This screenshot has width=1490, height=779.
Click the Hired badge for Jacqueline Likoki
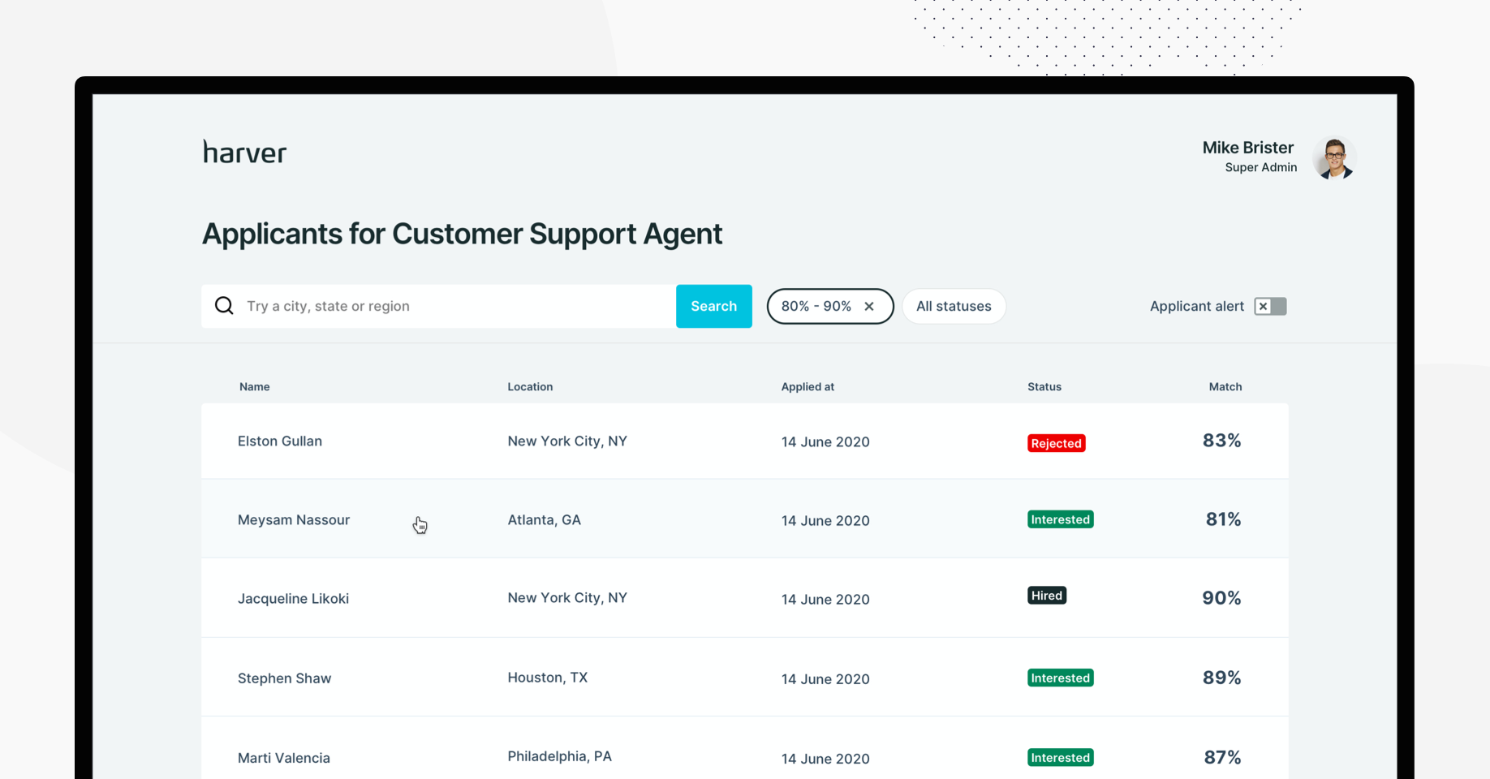pyautogui.click(x=1046, y=596)
